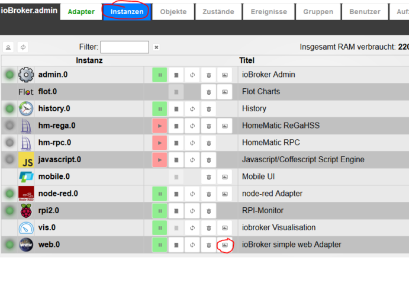The height and width of the screenshot is (286, 409).
Task: Open configuration of node-red.0
Action: (x=176, y=194)
